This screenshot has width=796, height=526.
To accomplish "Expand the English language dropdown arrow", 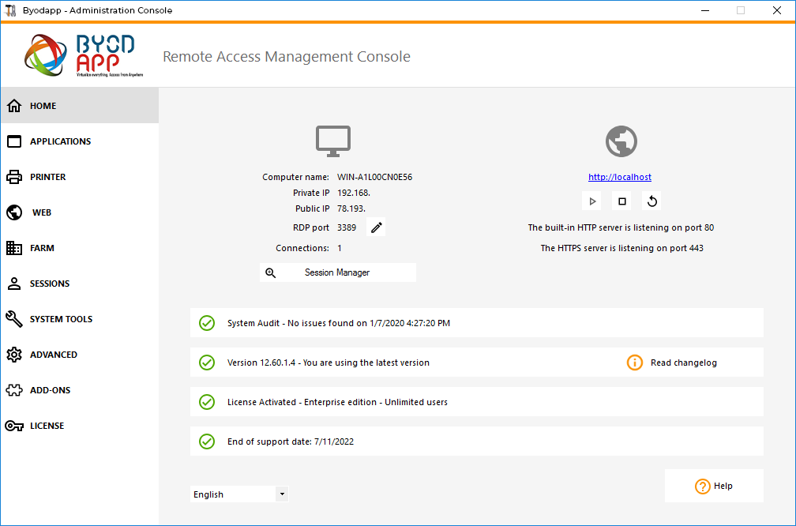I will click(x=282, y=494).
